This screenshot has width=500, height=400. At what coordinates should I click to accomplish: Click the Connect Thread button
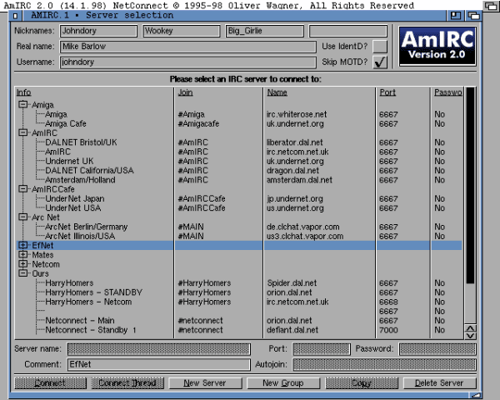point(127,383)
